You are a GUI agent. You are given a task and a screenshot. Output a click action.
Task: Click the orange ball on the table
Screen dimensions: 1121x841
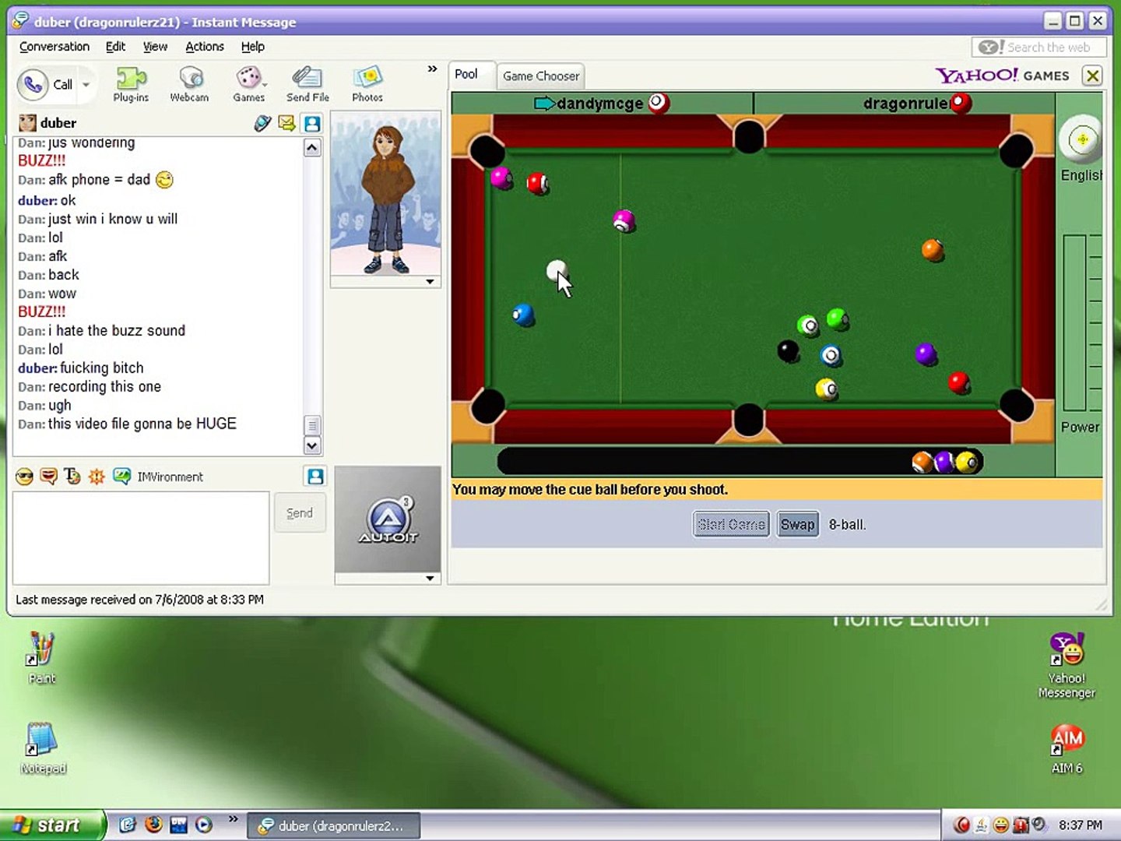(x=932, y=249)
